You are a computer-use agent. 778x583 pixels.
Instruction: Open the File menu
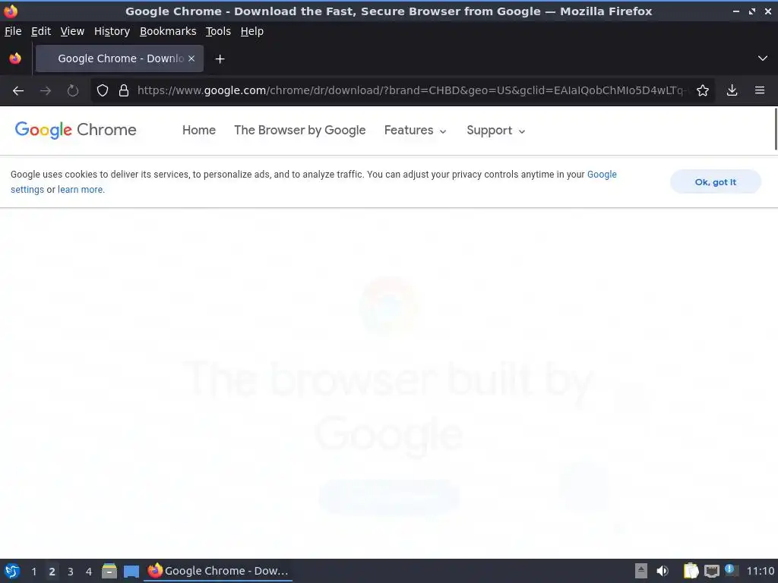click(x=13, y=31)
